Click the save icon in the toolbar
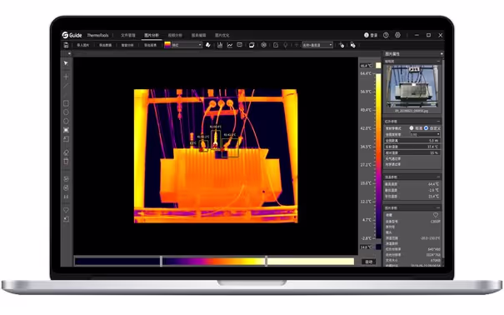The height and width of the screenshot is (315, 504). pyautogui.click(x=66, y=45)
